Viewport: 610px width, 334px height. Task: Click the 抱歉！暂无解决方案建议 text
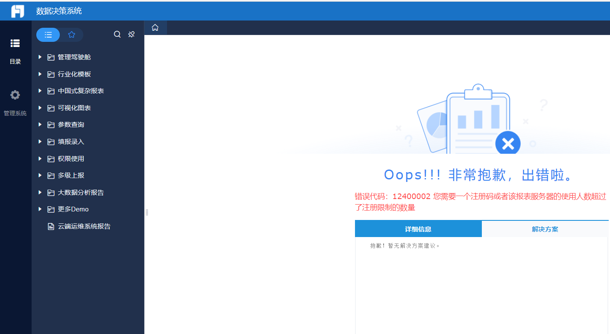405,246
